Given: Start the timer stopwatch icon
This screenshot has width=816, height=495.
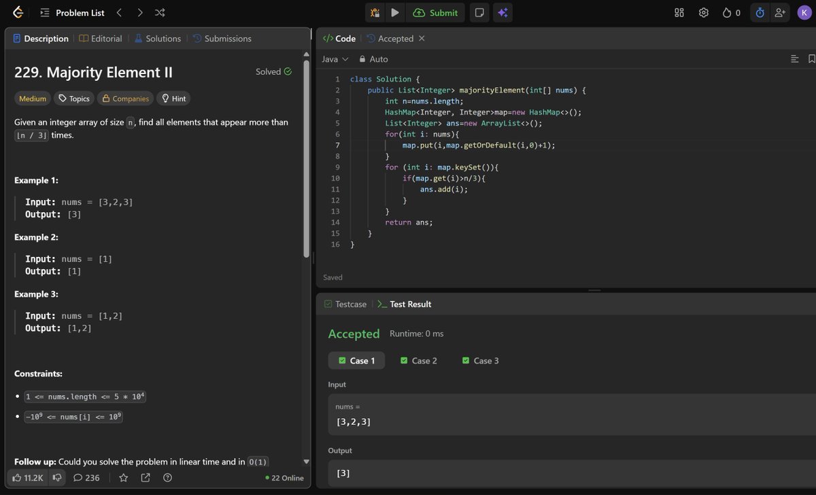Looking at the screenshot, I should [x=760, y=12].
